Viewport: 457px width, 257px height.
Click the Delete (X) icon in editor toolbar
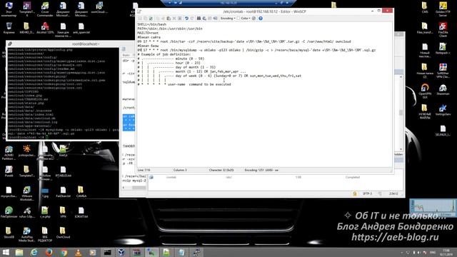point(174,19)
